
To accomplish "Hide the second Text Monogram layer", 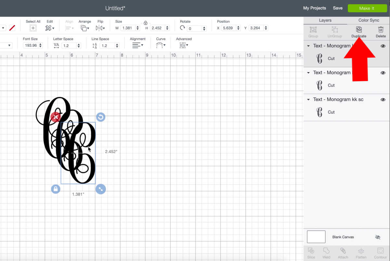I will pos(383,73).
